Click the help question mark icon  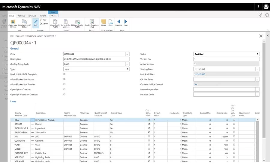click(x=258, y=7)
